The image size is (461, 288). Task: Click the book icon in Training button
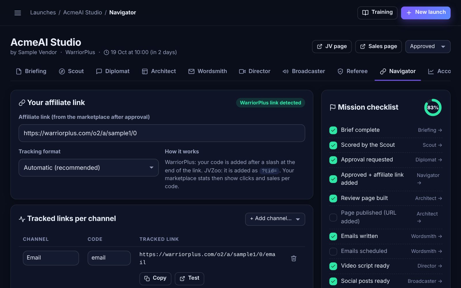[x=365, y=12]
